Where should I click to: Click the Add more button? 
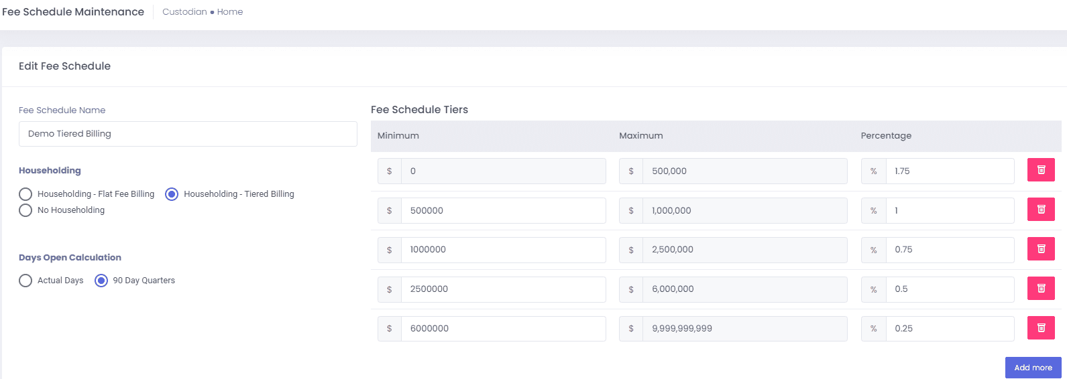(x=1033, y=368)
